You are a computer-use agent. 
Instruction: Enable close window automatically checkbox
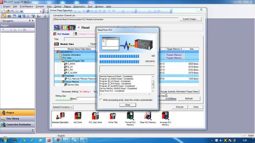click(101, 100)
